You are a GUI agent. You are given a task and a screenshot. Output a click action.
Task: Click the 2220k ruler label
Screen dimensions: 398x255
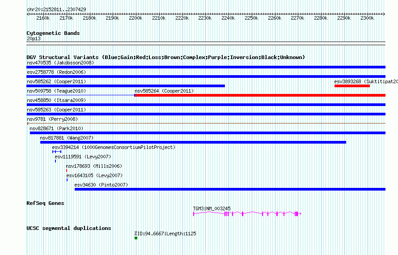182,18
